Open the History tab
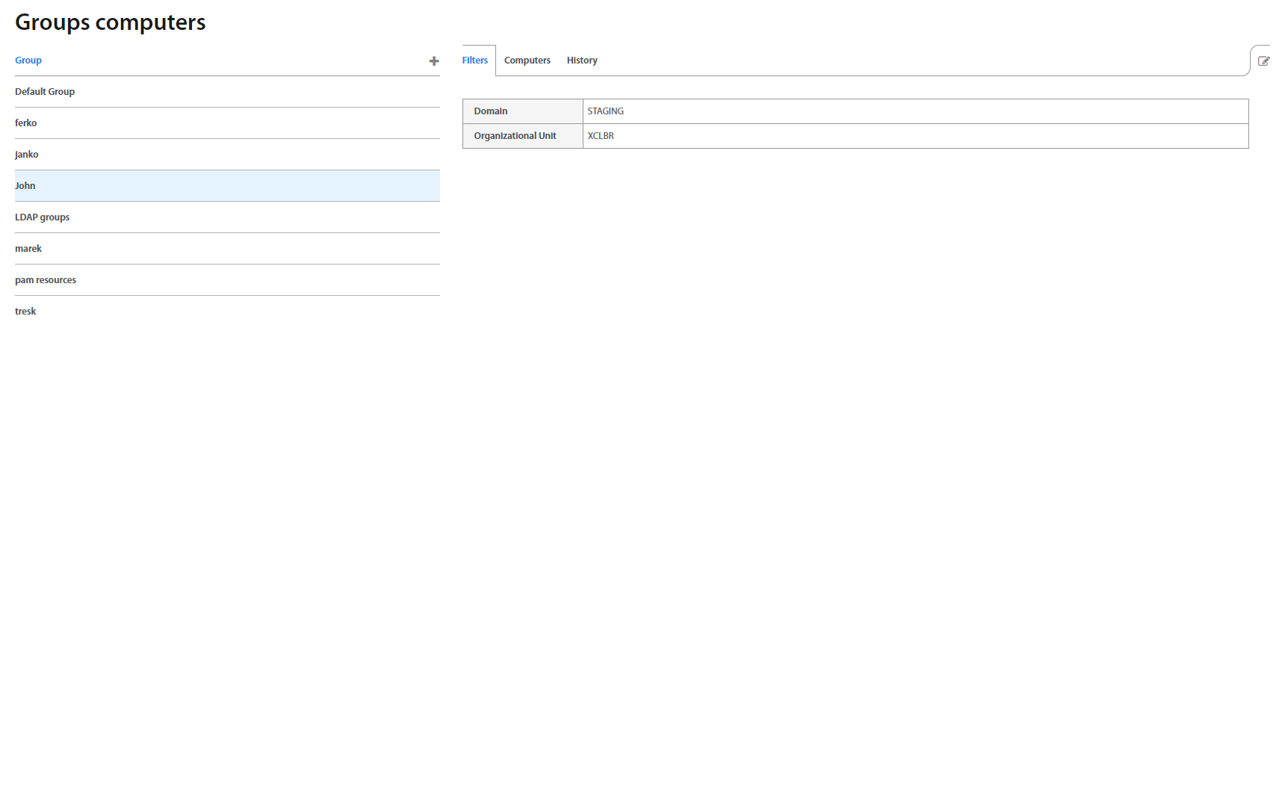 [x=581, y=61]
